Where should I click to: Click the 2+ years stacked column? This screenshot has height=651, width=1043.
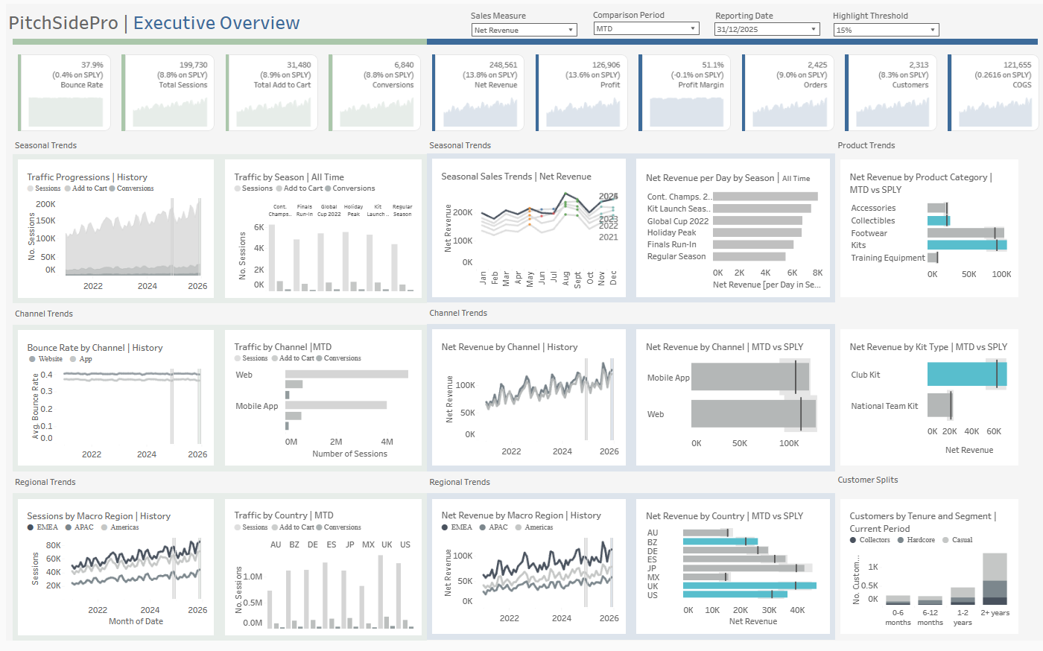point(995,579)
